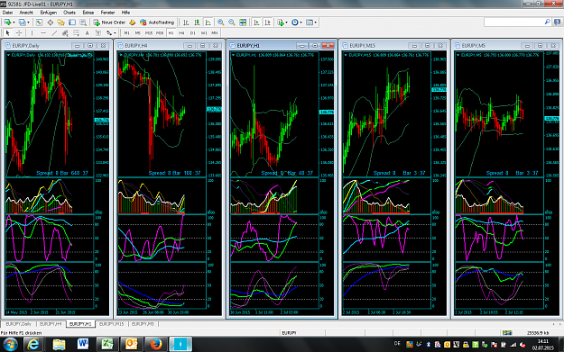Open Internet Explorer from the taskbar
564x352 pixels.
click(33, 345)
